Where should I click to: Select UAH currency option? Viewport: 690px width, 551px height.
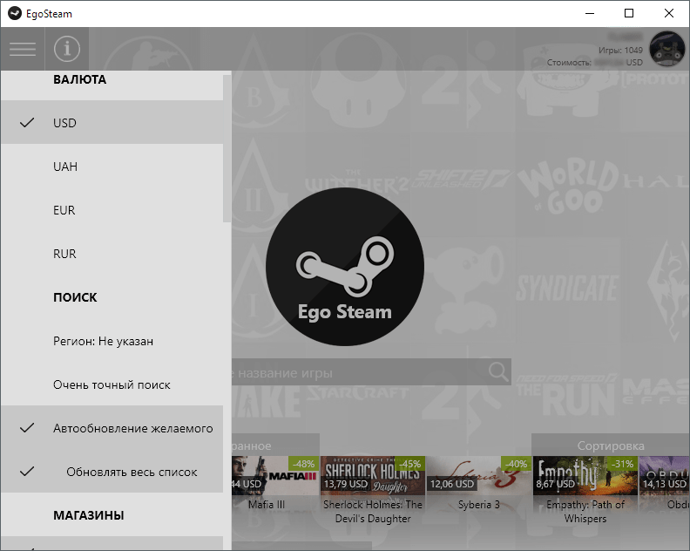[x=112, y=166]
